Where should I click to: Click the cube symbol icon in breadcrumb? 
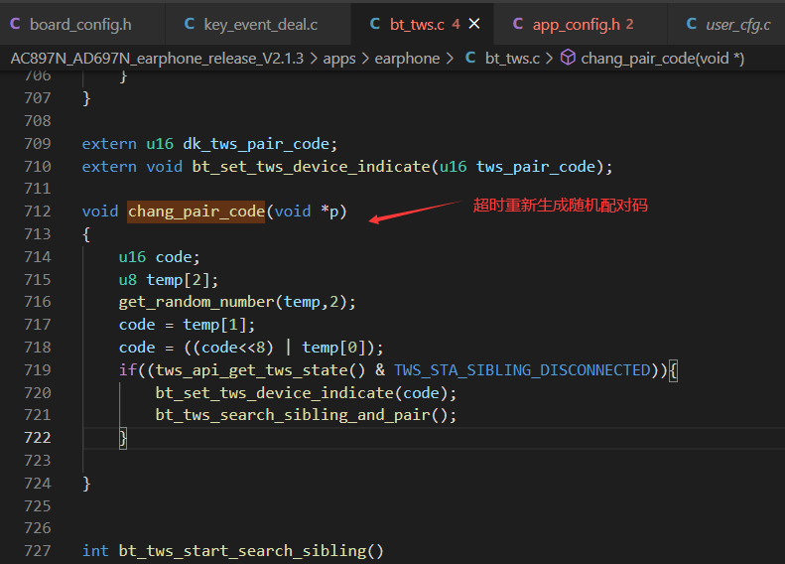(x=568, y=58)
